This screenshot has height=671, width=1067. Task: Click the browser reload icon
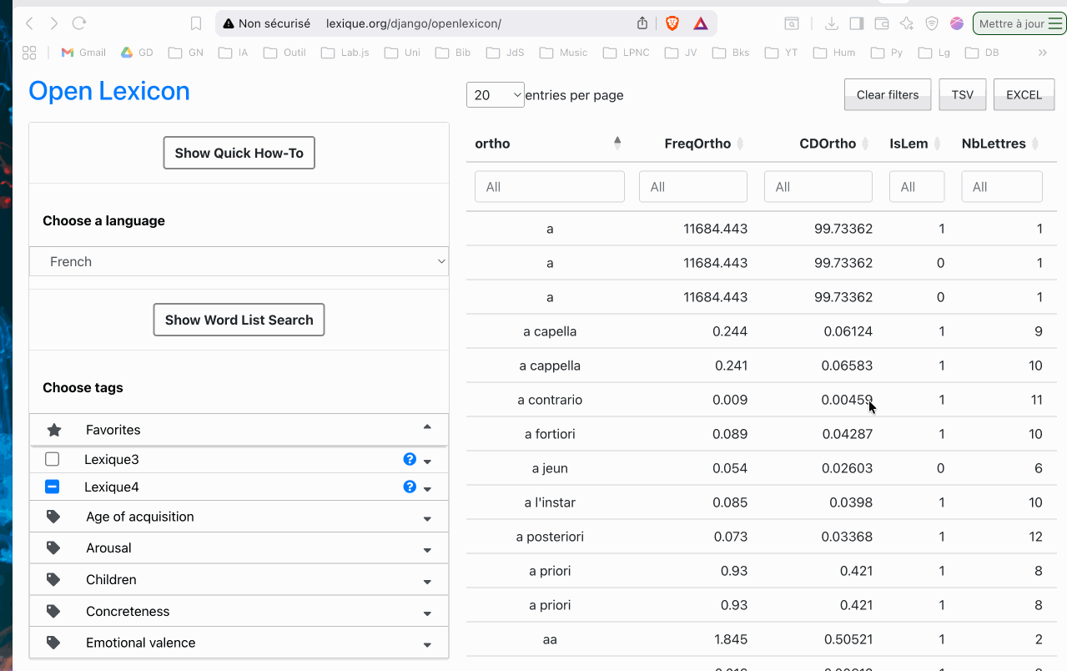pyautogui.click(x=79, y=23)
